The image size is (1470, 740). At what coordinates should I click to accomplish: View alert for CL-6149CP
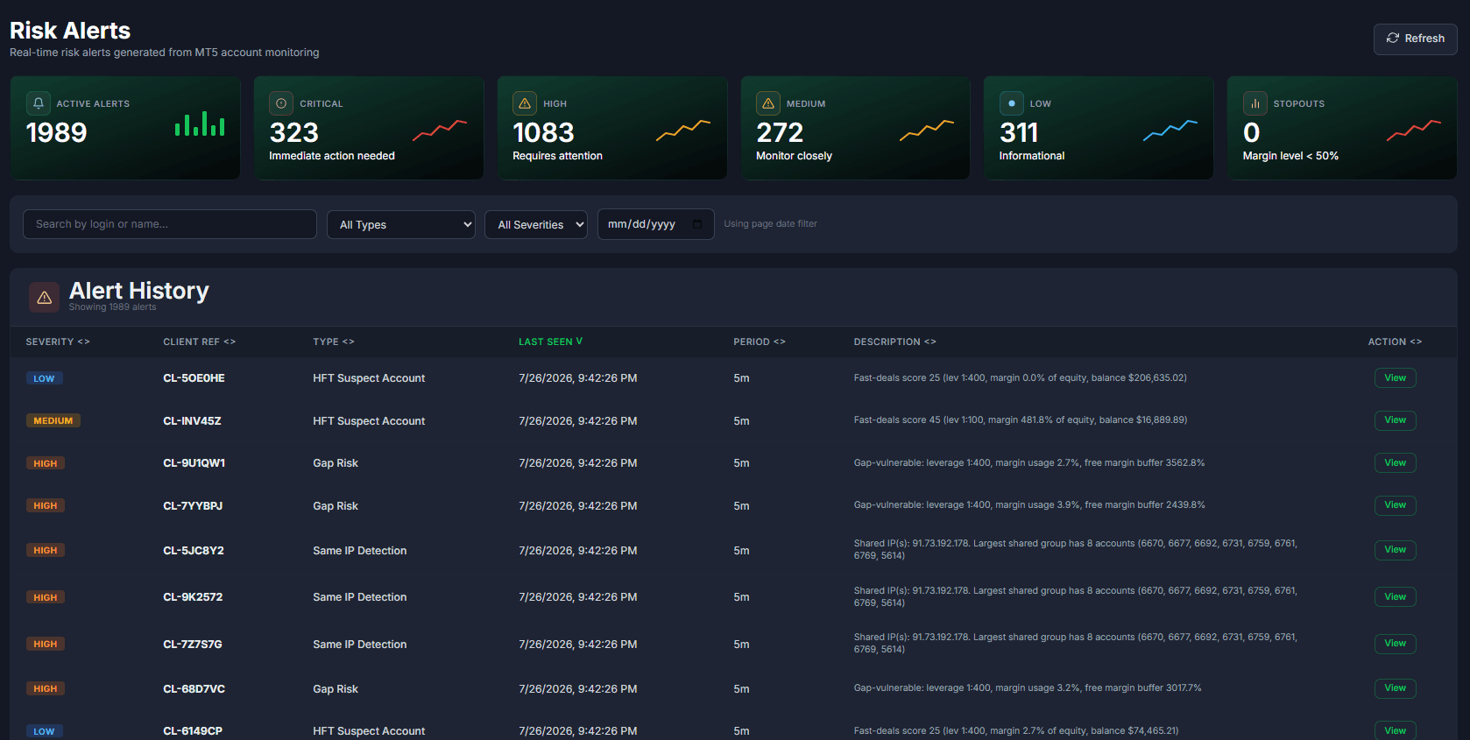pyautogui.click(x=1395, y=730)
